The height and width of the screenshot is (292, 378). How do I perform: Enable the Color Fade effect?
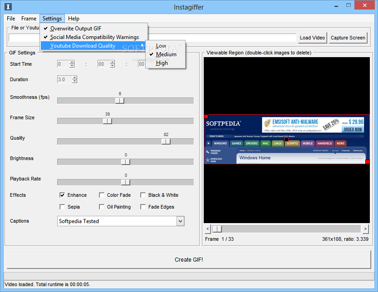pyautogui.click(x=102, y=195)
